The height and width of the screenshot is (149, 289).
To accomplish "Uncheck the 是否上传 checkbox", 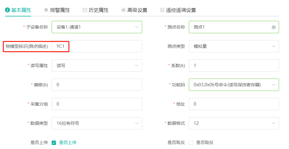I will [54, 142].
